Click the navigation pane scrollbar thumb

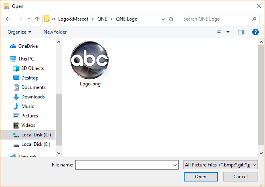point(59,119)
